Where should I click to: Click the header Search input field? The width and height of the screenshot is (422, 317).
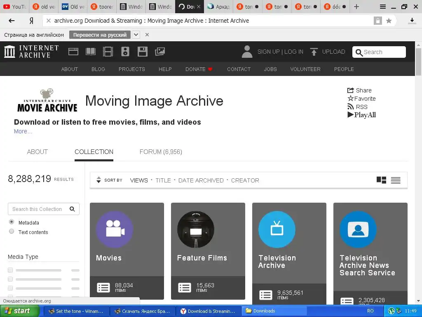point(379,52)
